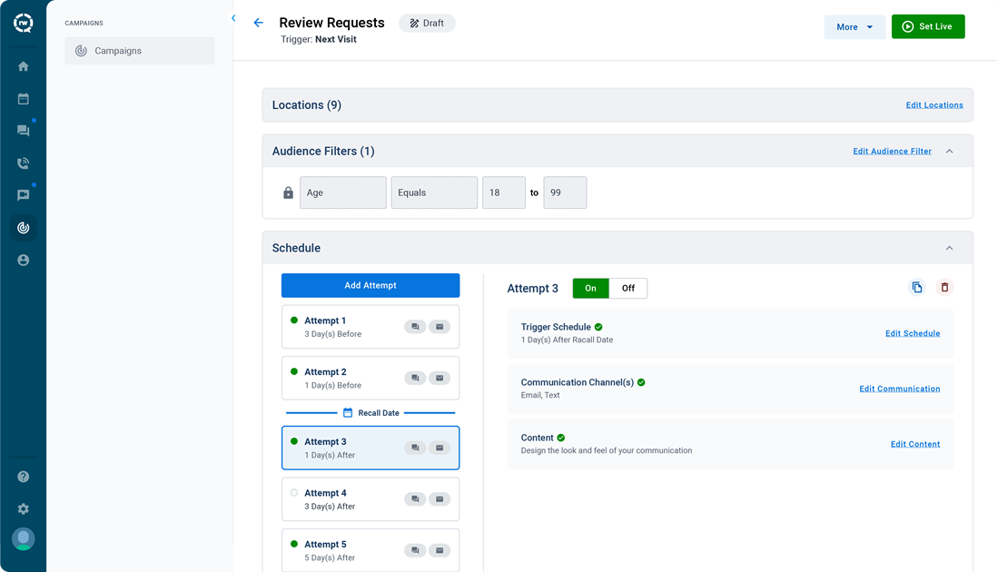Open the settings gear icon
The width and height of the screenshot is (998, 572).
23,509
